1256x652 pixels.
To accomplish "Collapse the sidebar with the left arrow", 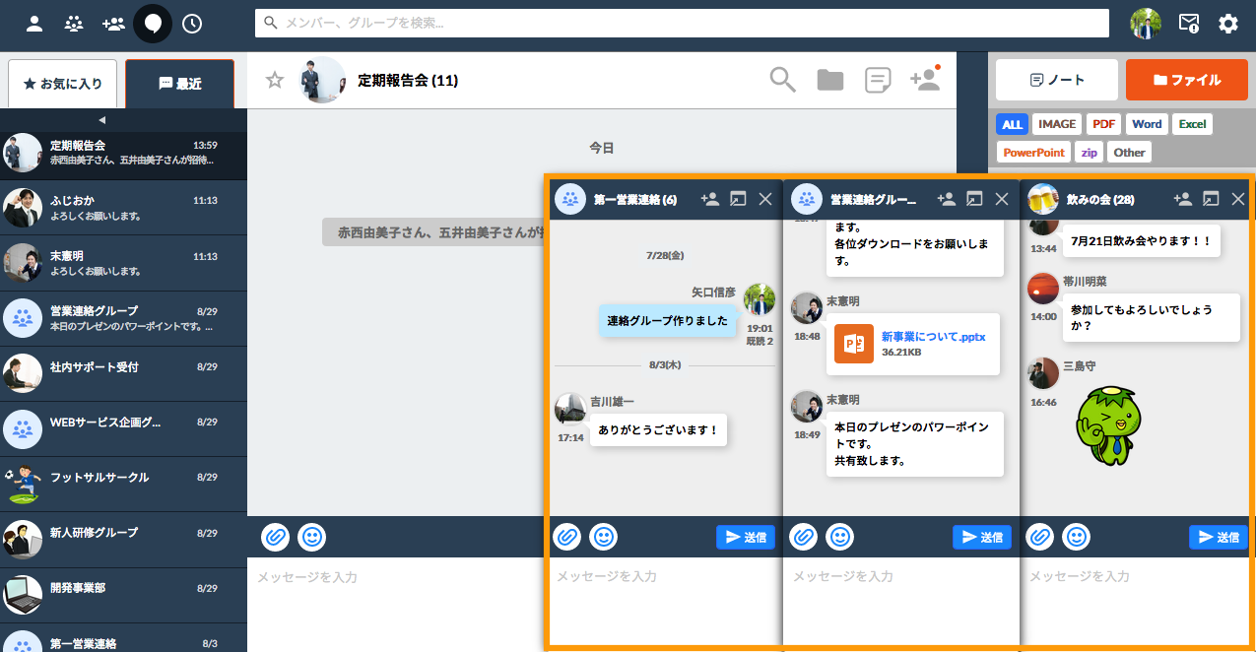I will (x=102, y=120).
